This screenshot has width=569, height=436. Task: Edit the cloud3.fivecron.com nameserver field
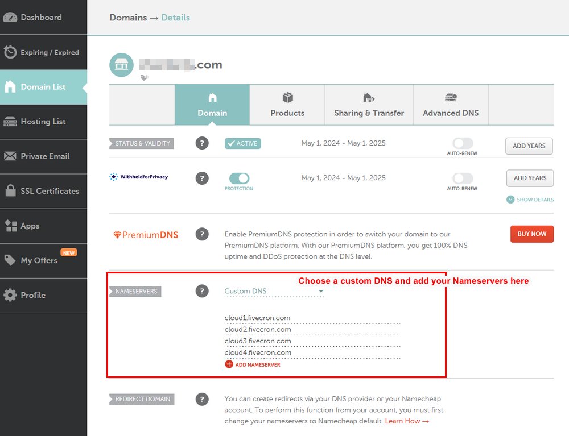[312, 341]
